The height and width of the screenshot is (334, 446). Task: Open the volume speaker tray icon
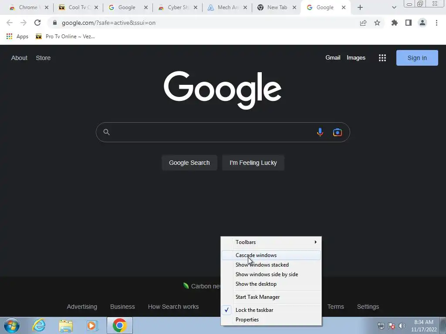point(402,326)
